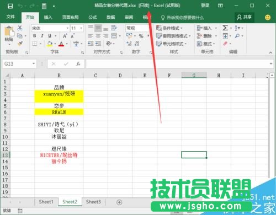Open 单元格样式 cell styles menu
Image resolution: width=276 pixels, height=215 pixels.
click(172, 44)
